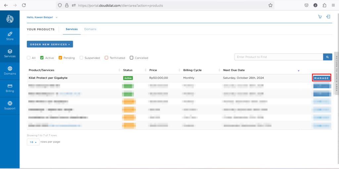Switch to the Domains tab
This screenshot has height=169, width=339.
point(90,29)
